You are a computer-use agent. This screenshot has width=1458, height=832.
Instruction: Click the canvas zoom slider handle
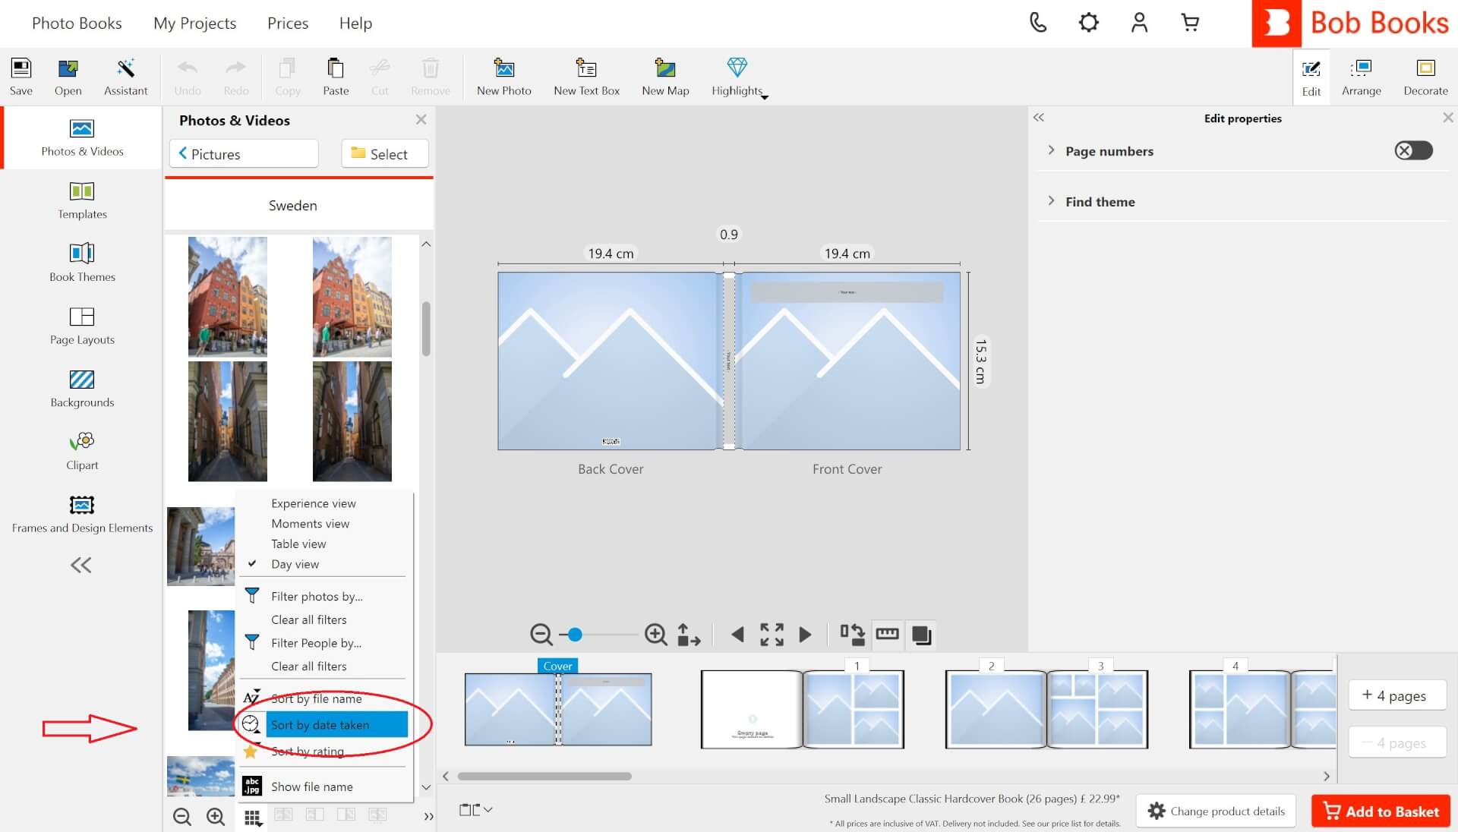coord(575,634)
